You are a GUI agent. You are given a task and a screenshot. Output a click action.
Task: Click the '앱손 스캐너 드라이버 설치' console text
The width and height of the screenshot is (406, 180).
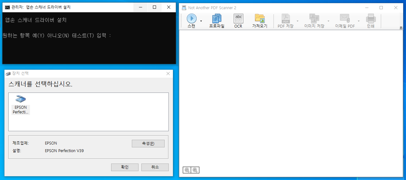click(36, 20)
